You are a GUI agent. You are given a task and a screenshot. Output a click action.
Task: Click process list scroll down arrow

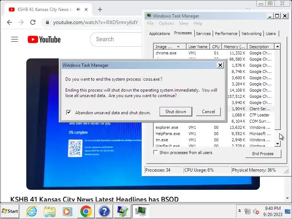[277, 143]
